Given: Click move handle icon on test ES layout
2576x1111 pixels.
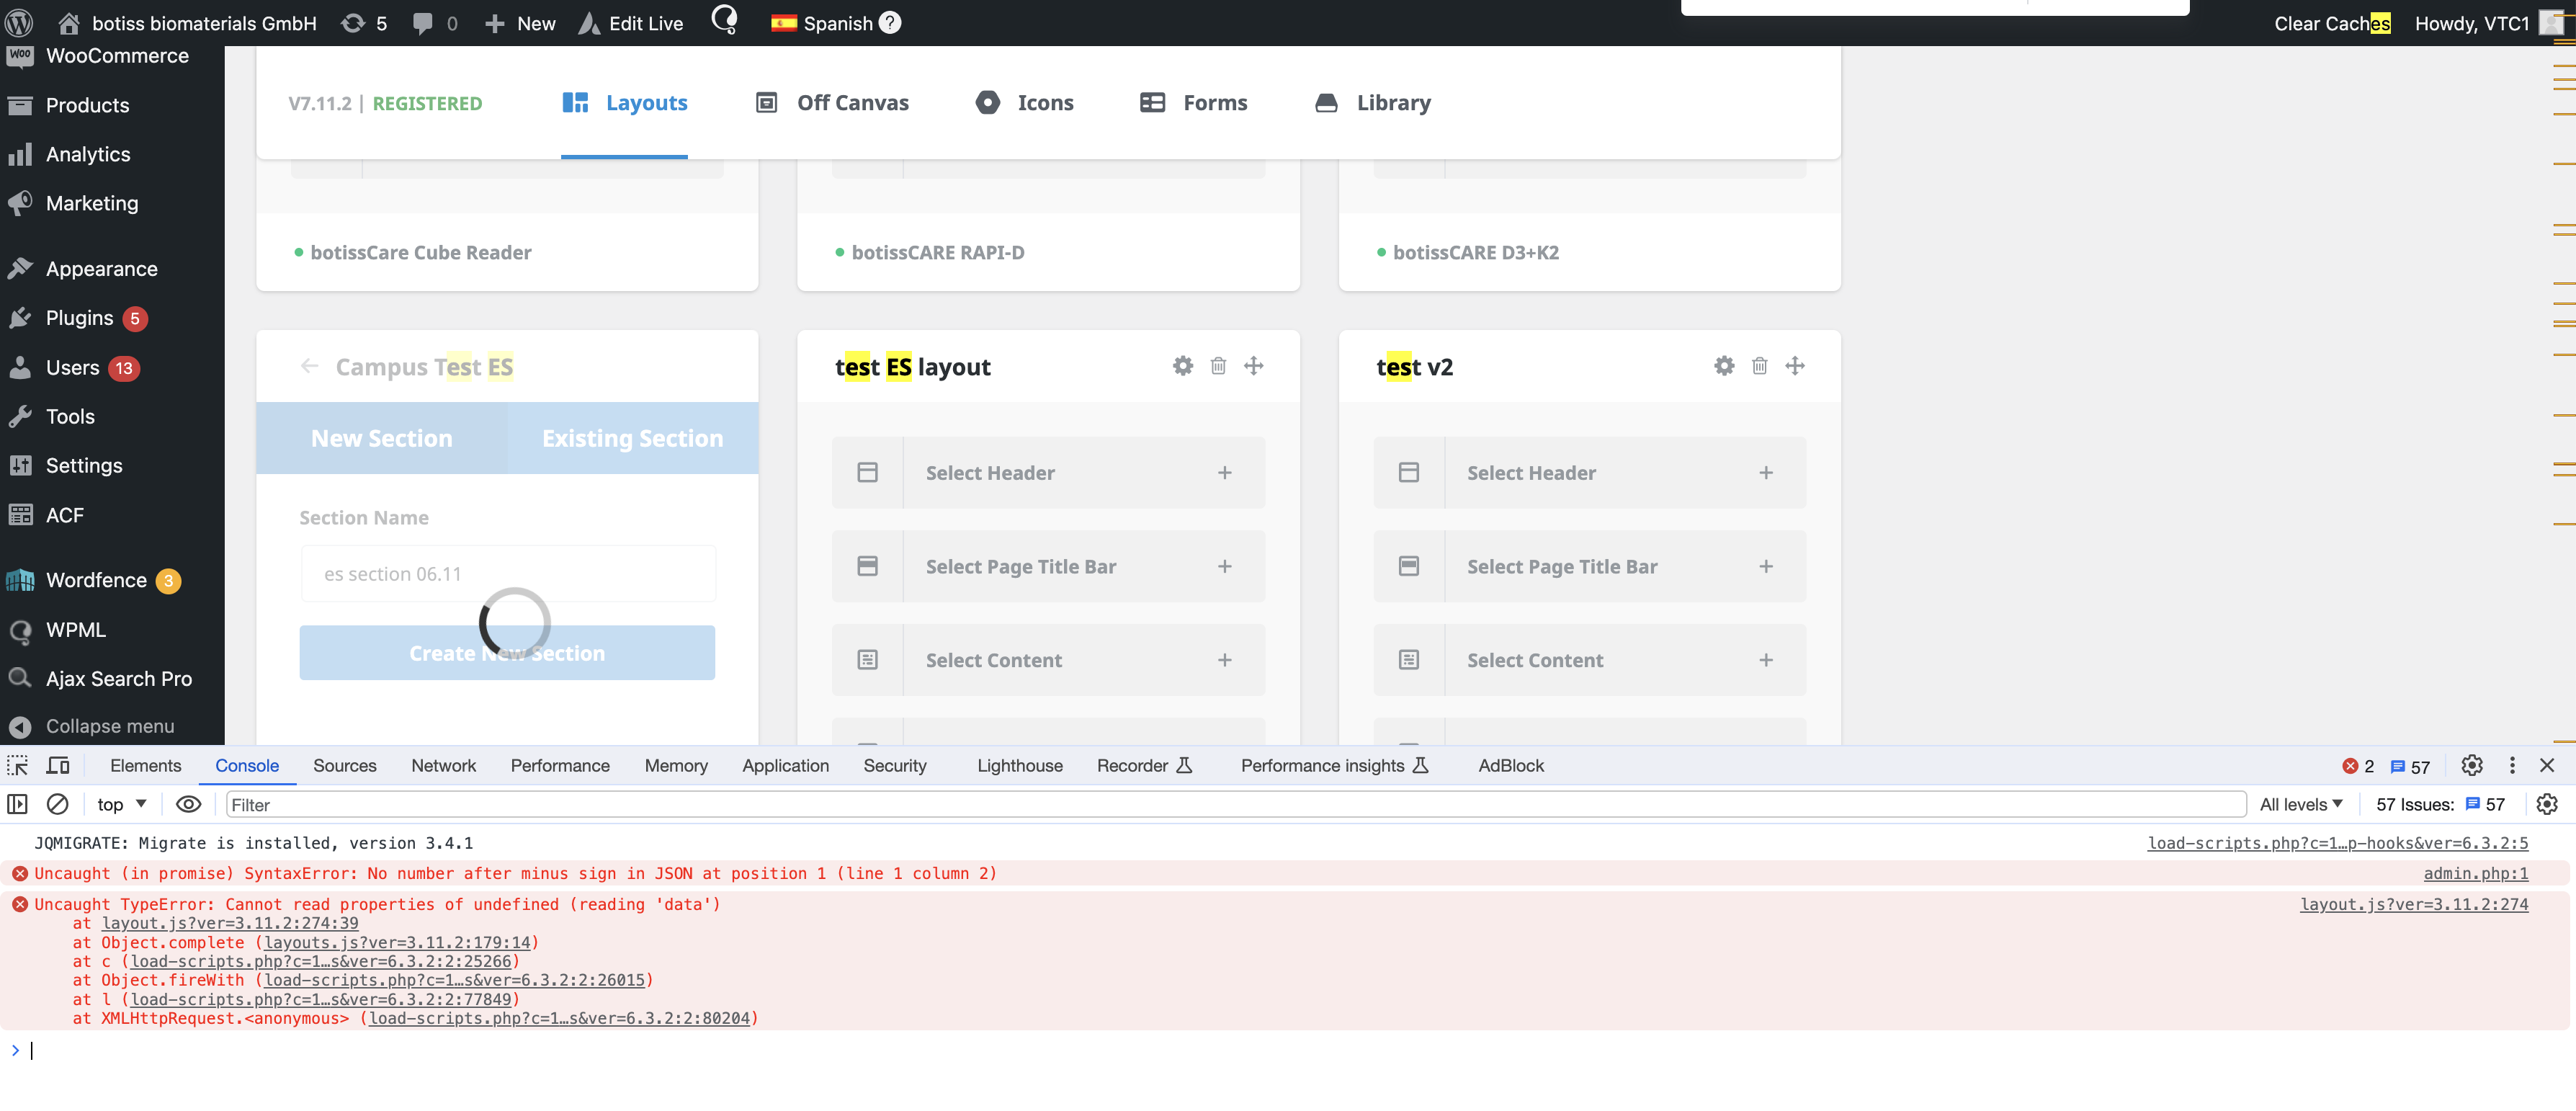Looking at the screenshot, I should coord(1253,365).
